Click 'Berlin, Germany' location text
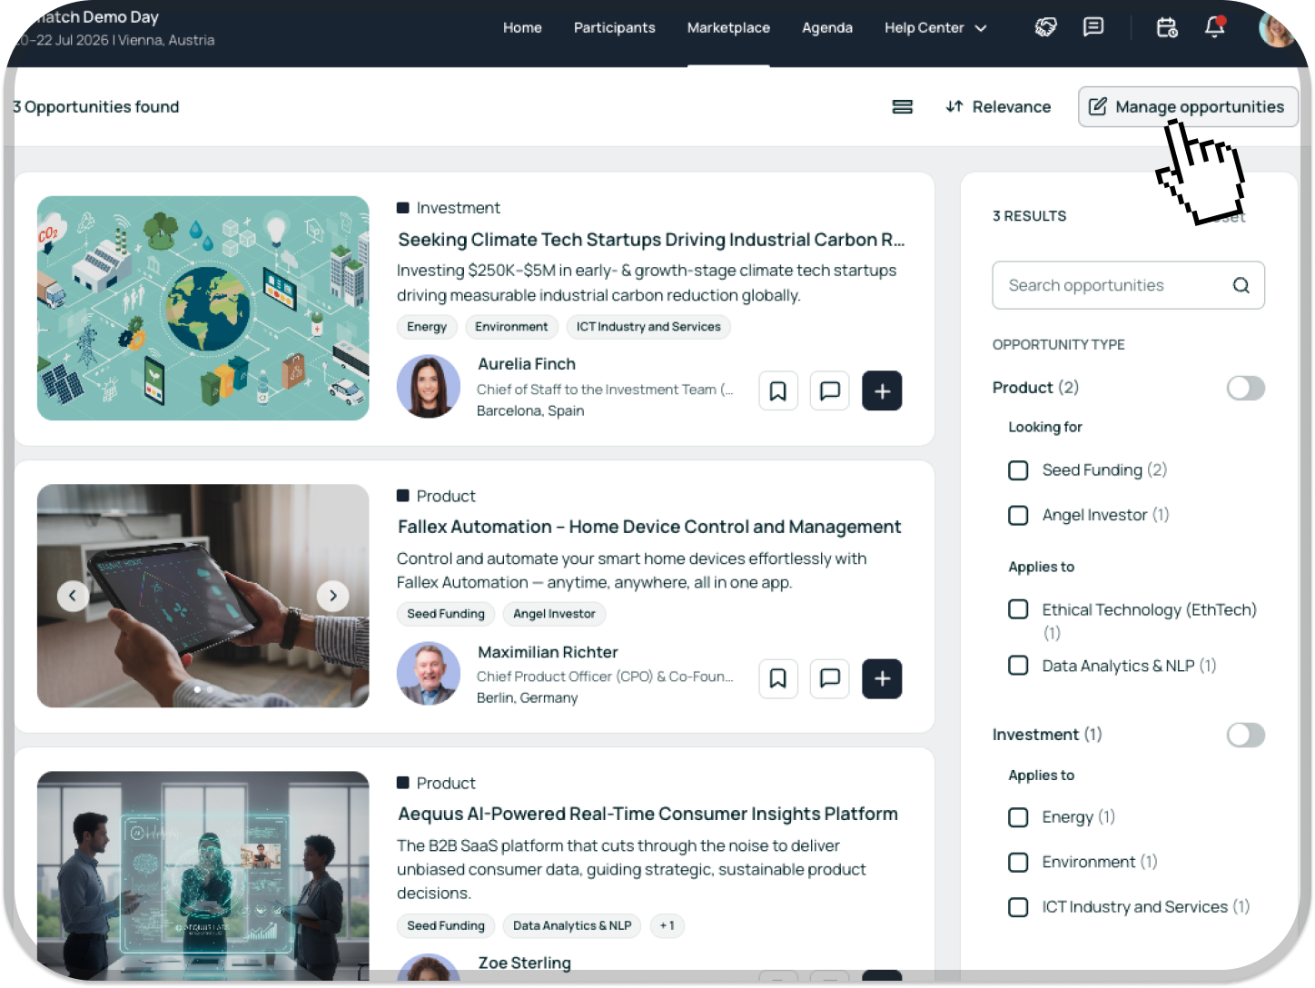The image size is (1315, 988). point(528,698)
